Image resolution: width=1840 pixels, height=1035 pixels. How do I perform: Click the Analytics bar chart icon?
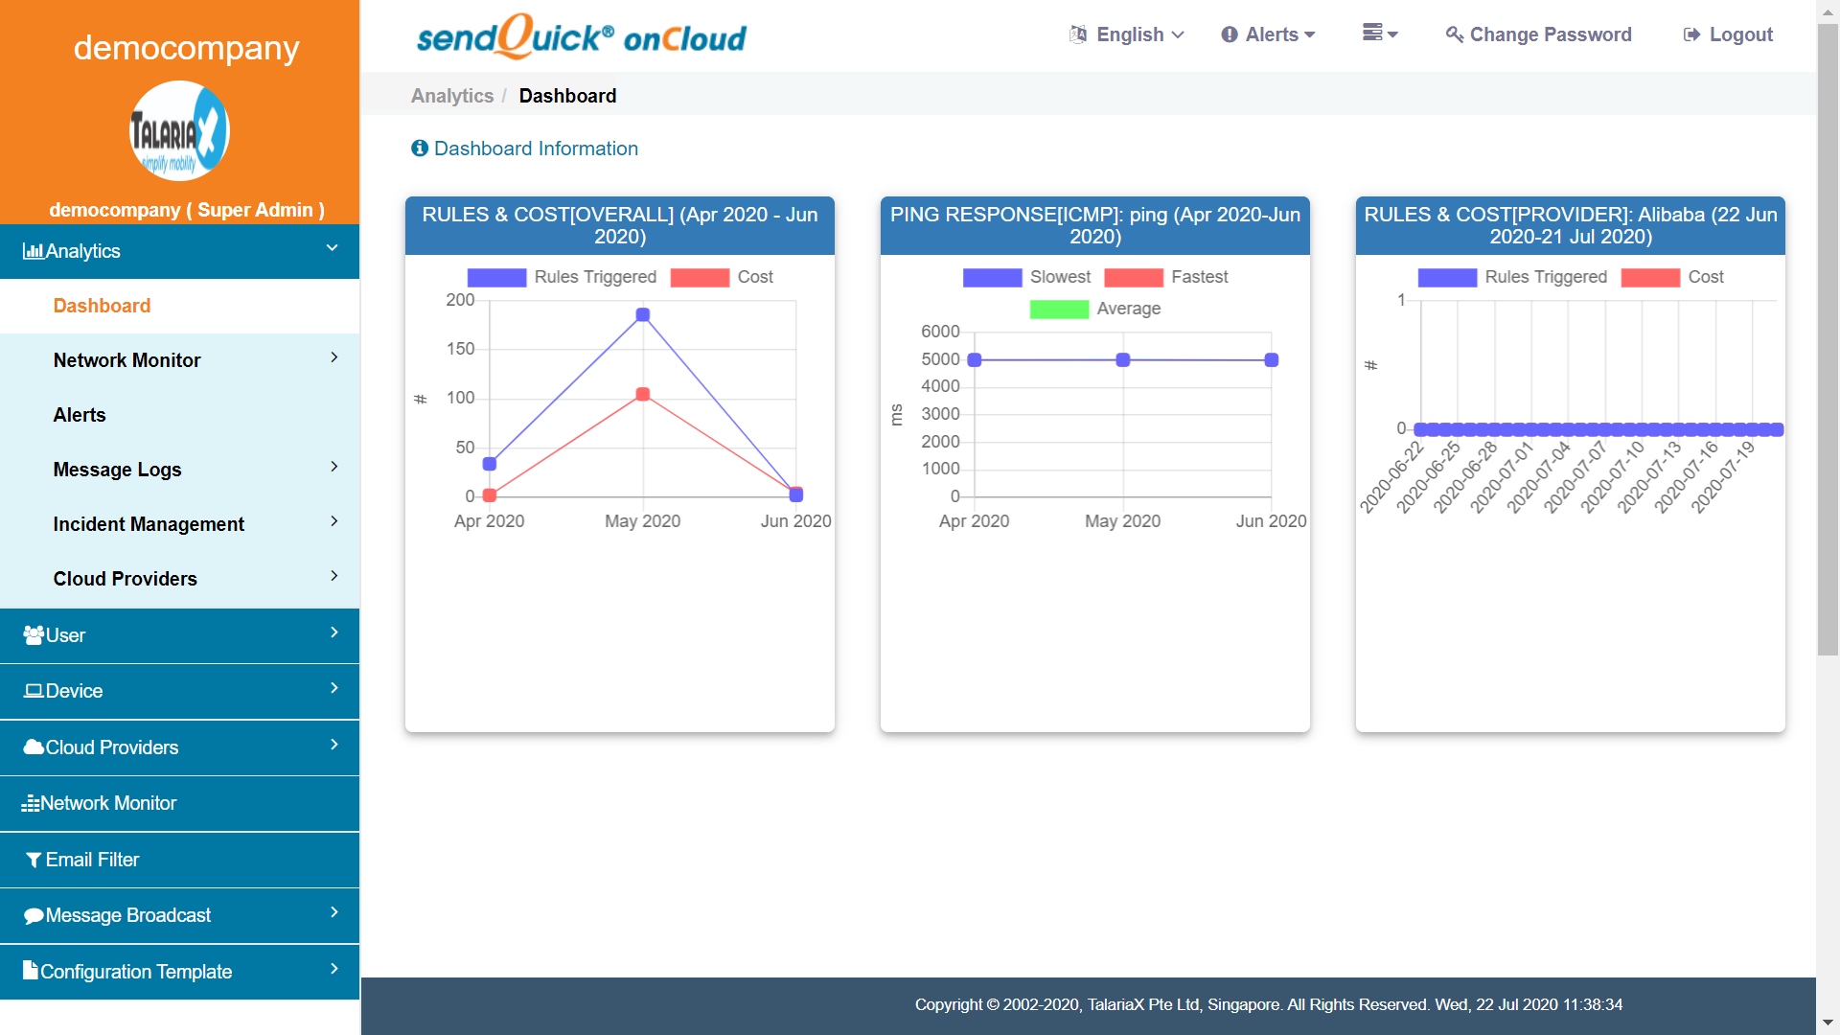[x=33, y=251]
